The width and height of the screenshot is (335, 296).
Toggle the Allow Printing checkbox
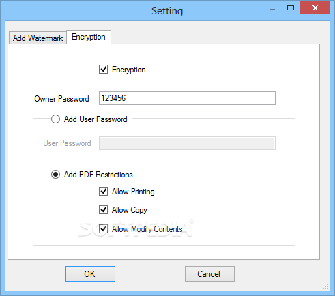(x=104, y=192)
